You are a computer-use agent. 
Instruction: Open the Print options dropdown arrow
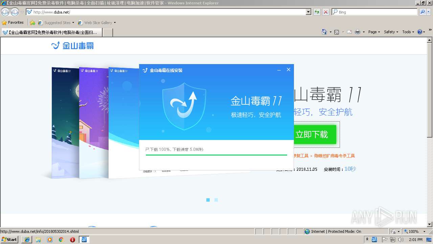pos(364,32)
